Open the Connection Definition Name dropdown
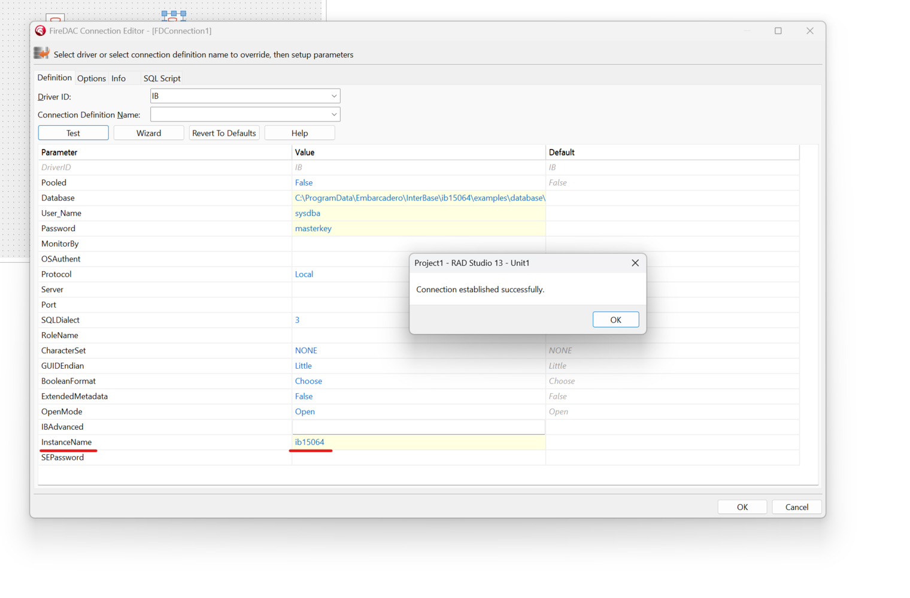This screenshot has width=910, height=598. click(333, 114)
